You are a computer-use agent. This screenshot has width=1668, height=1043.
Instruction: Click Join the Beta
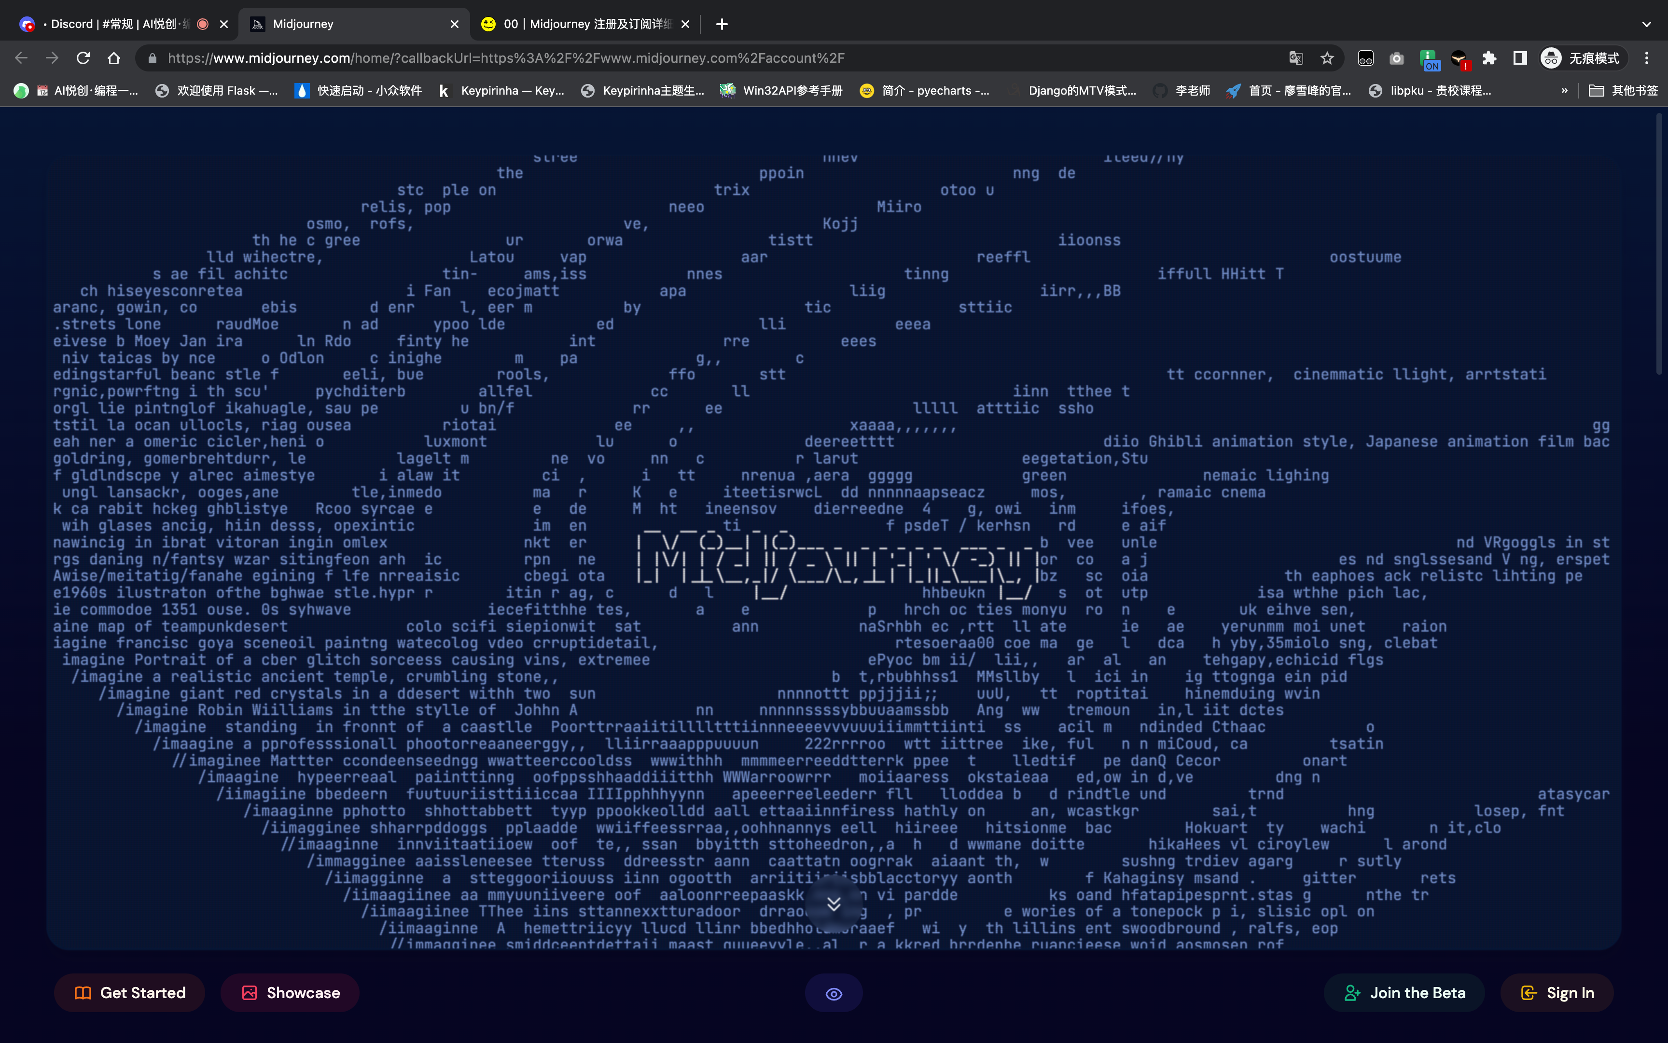pyautogui.click(x=1404, y=993)
